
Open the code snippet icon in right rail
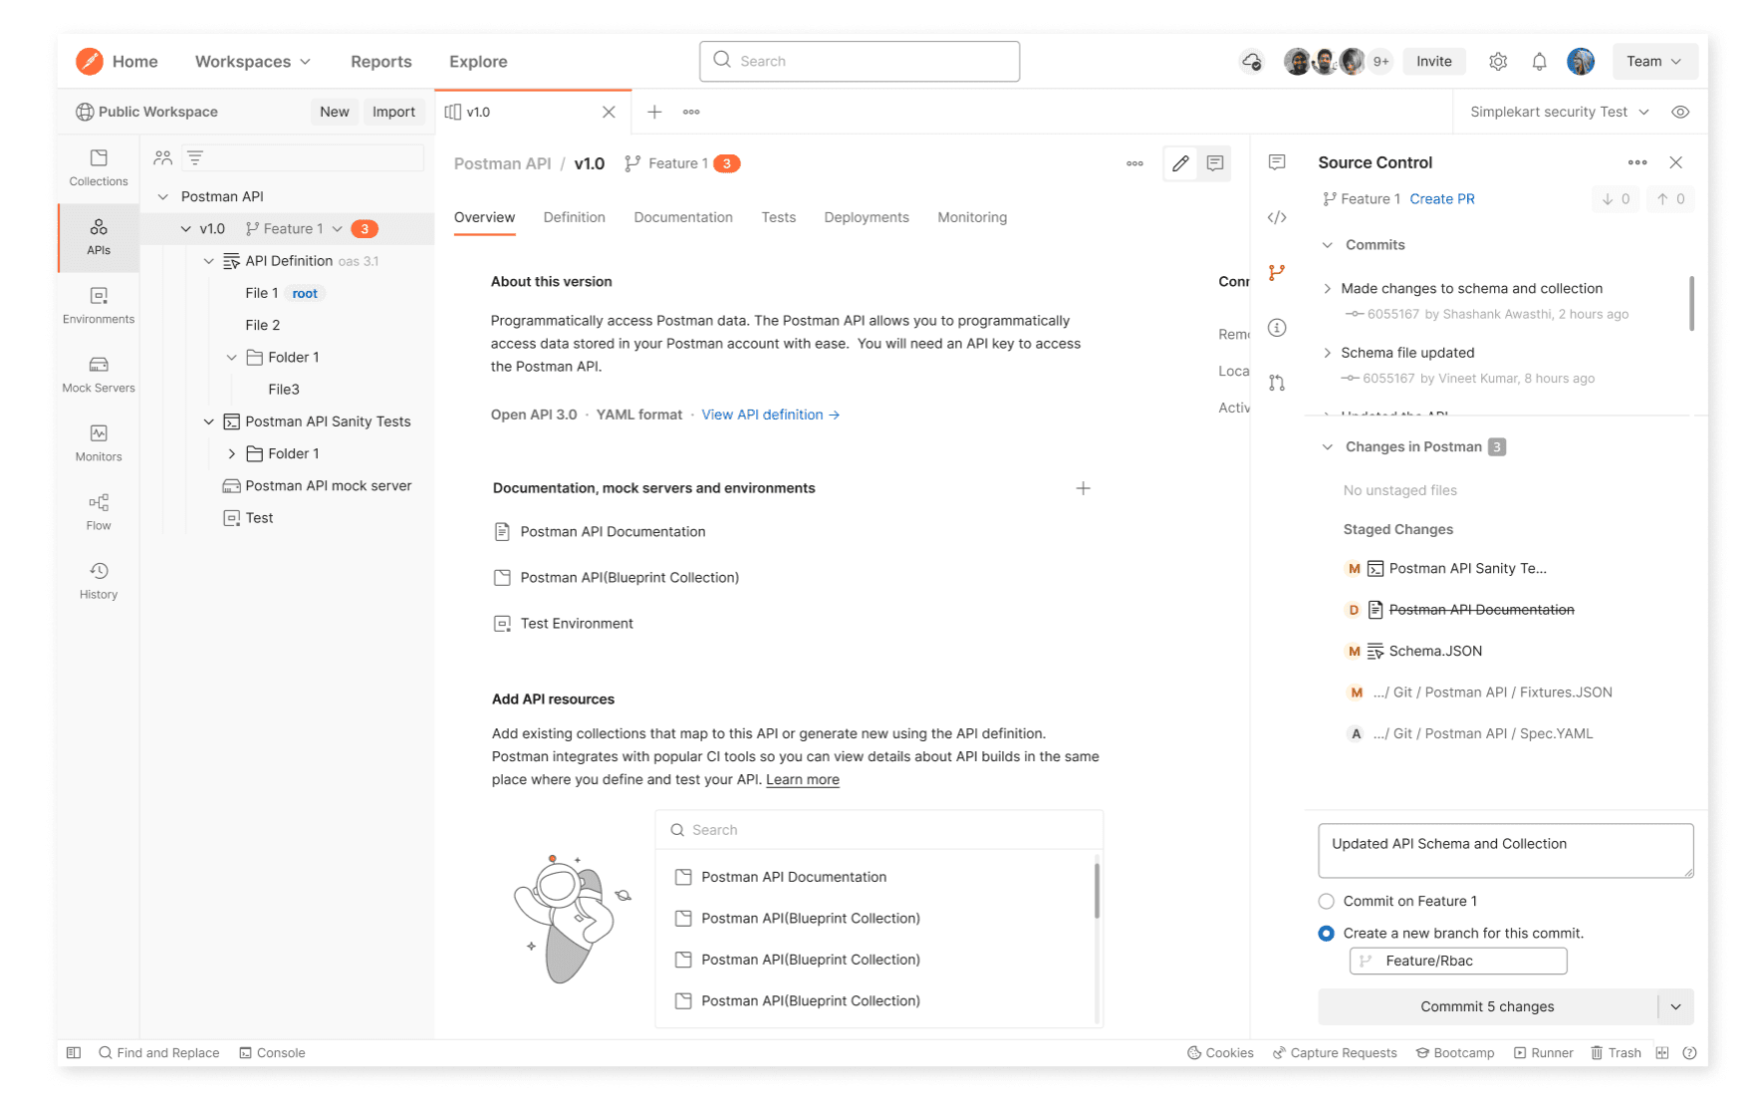tap(1277, 217)
